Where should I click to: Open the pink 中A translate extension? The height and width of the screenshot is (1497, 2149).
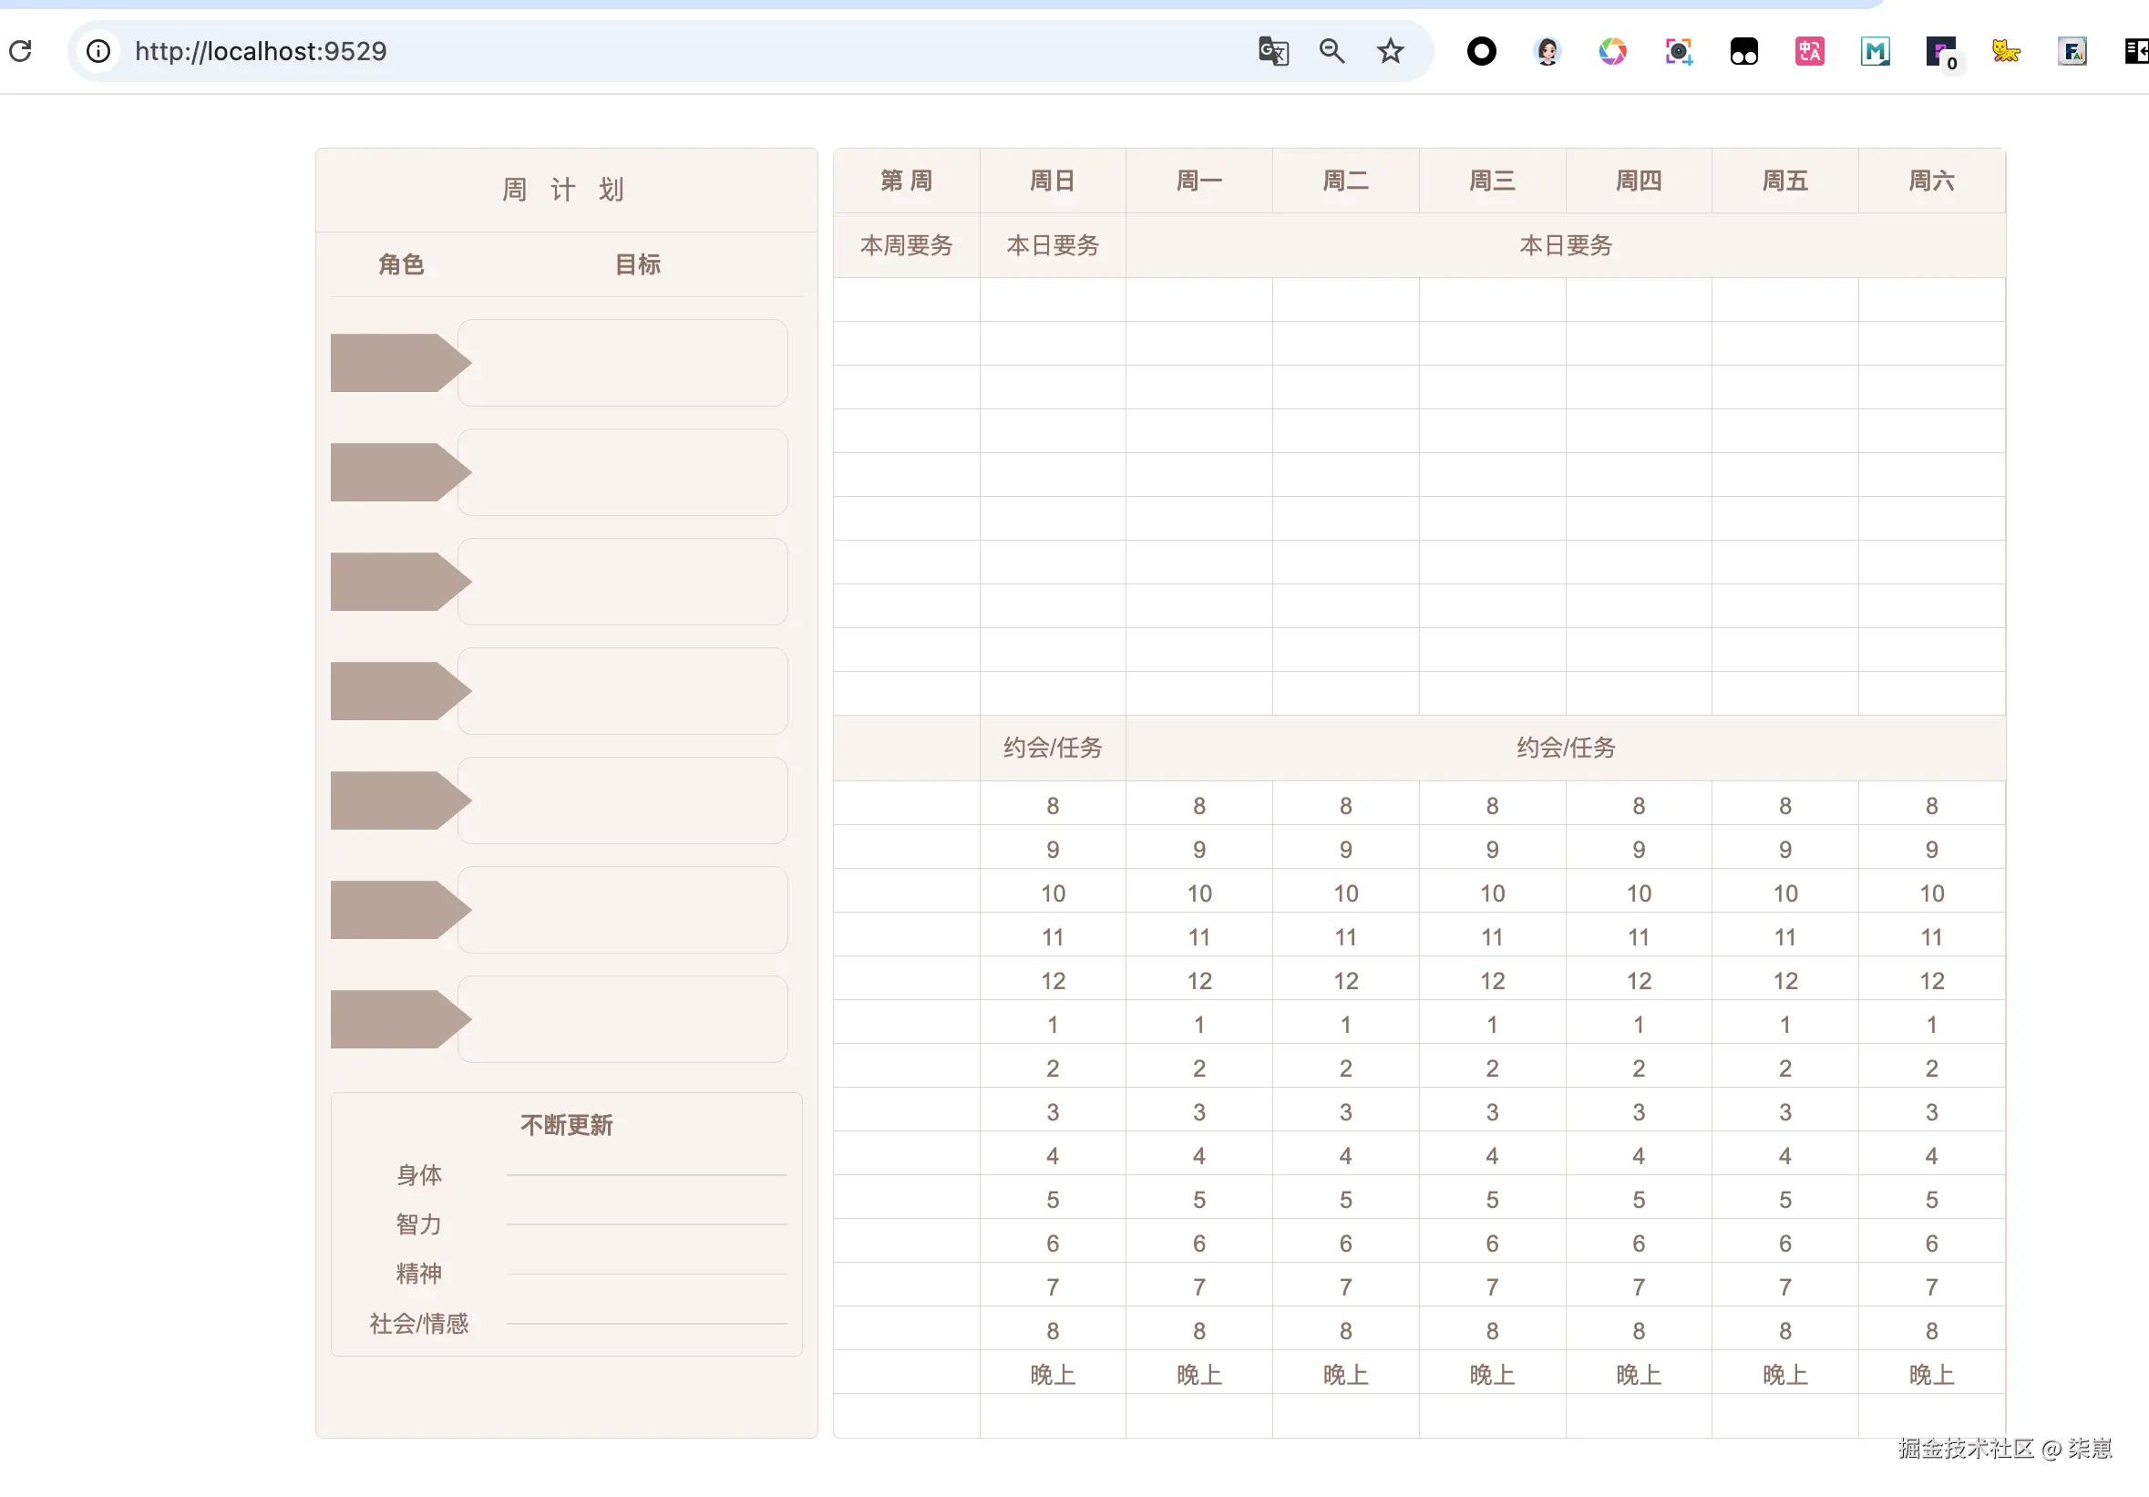coord(1809,50)
